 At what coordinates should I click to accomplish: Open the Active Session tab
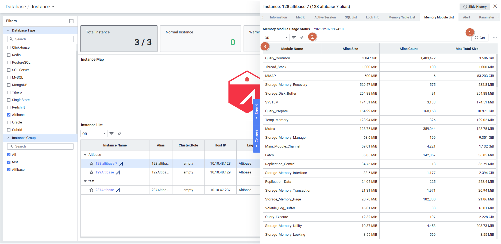point(325,17)
